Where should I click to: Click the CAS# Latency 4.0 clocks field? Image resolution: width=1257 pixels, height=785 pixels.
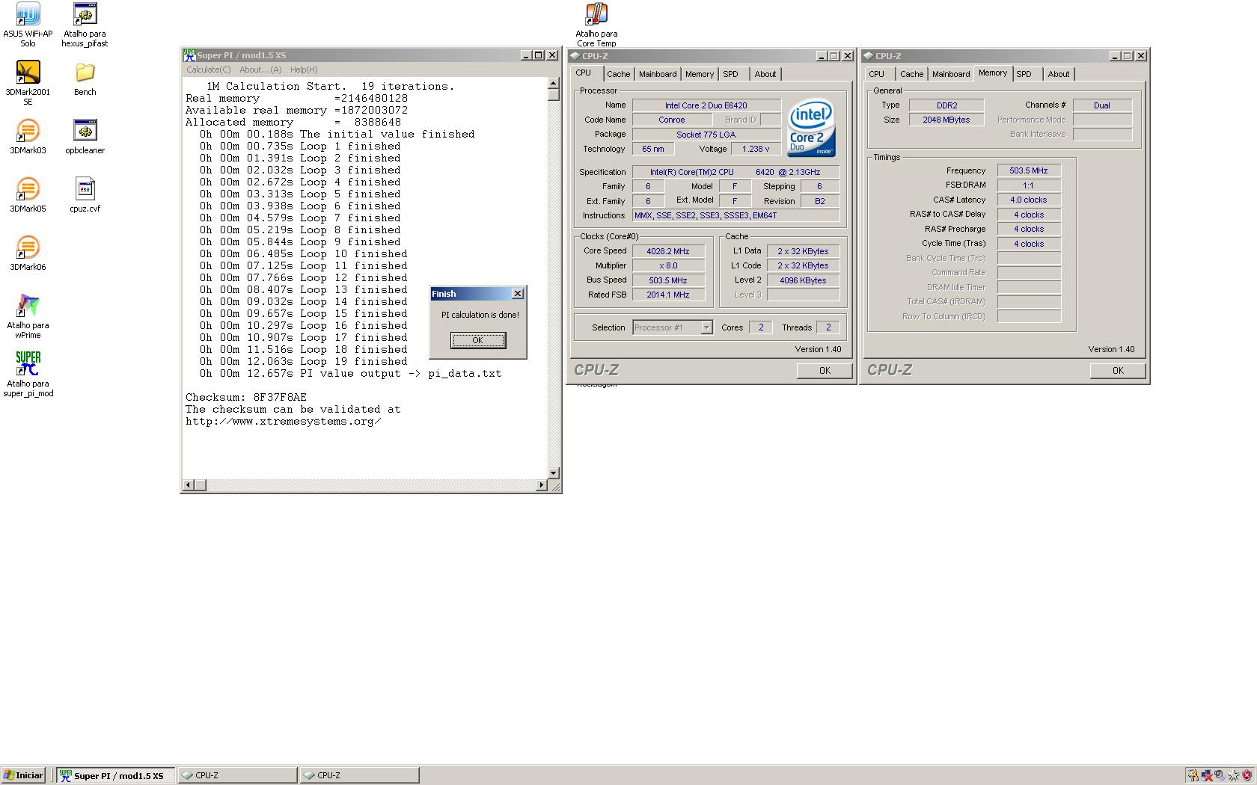click(x=1029, y=200)
